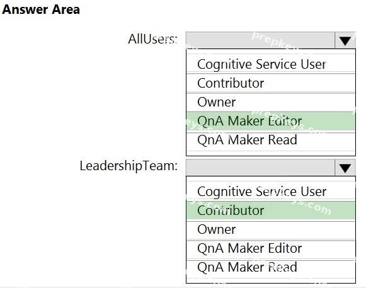Open the LeadershipTeam dropdown arrow
The height and width of the screenshot is (288, 366).
pyautogui.click(x=345, y=168)
